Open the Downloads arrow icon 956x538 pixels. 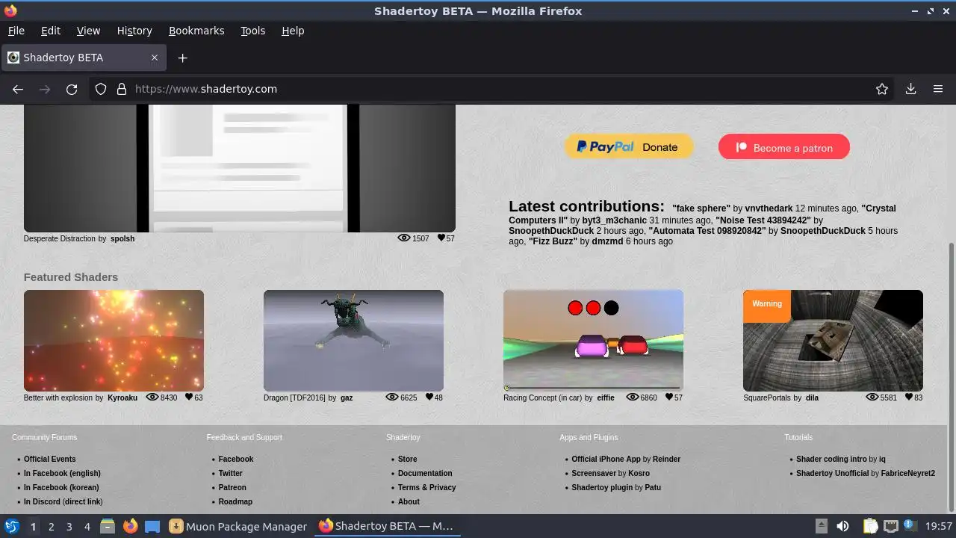coord(911,89)
